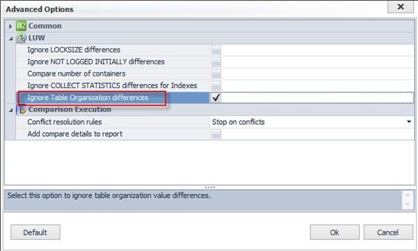The height and width of the screenshot is (251, 418).
Task: Uncheck Ignore Table Organization differences checkbox
Action: (216, 98)
